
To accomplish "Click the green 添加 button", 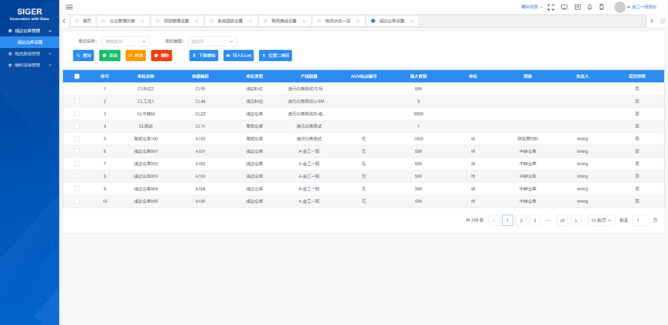I will [110, 56].
